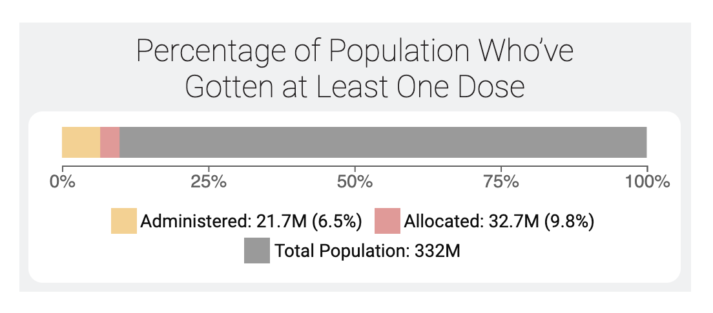Image resolution: width=713 pixels, height=313 pixels.
Task: Click the pink Allocated bar segment
Action: tap(110, 142)
